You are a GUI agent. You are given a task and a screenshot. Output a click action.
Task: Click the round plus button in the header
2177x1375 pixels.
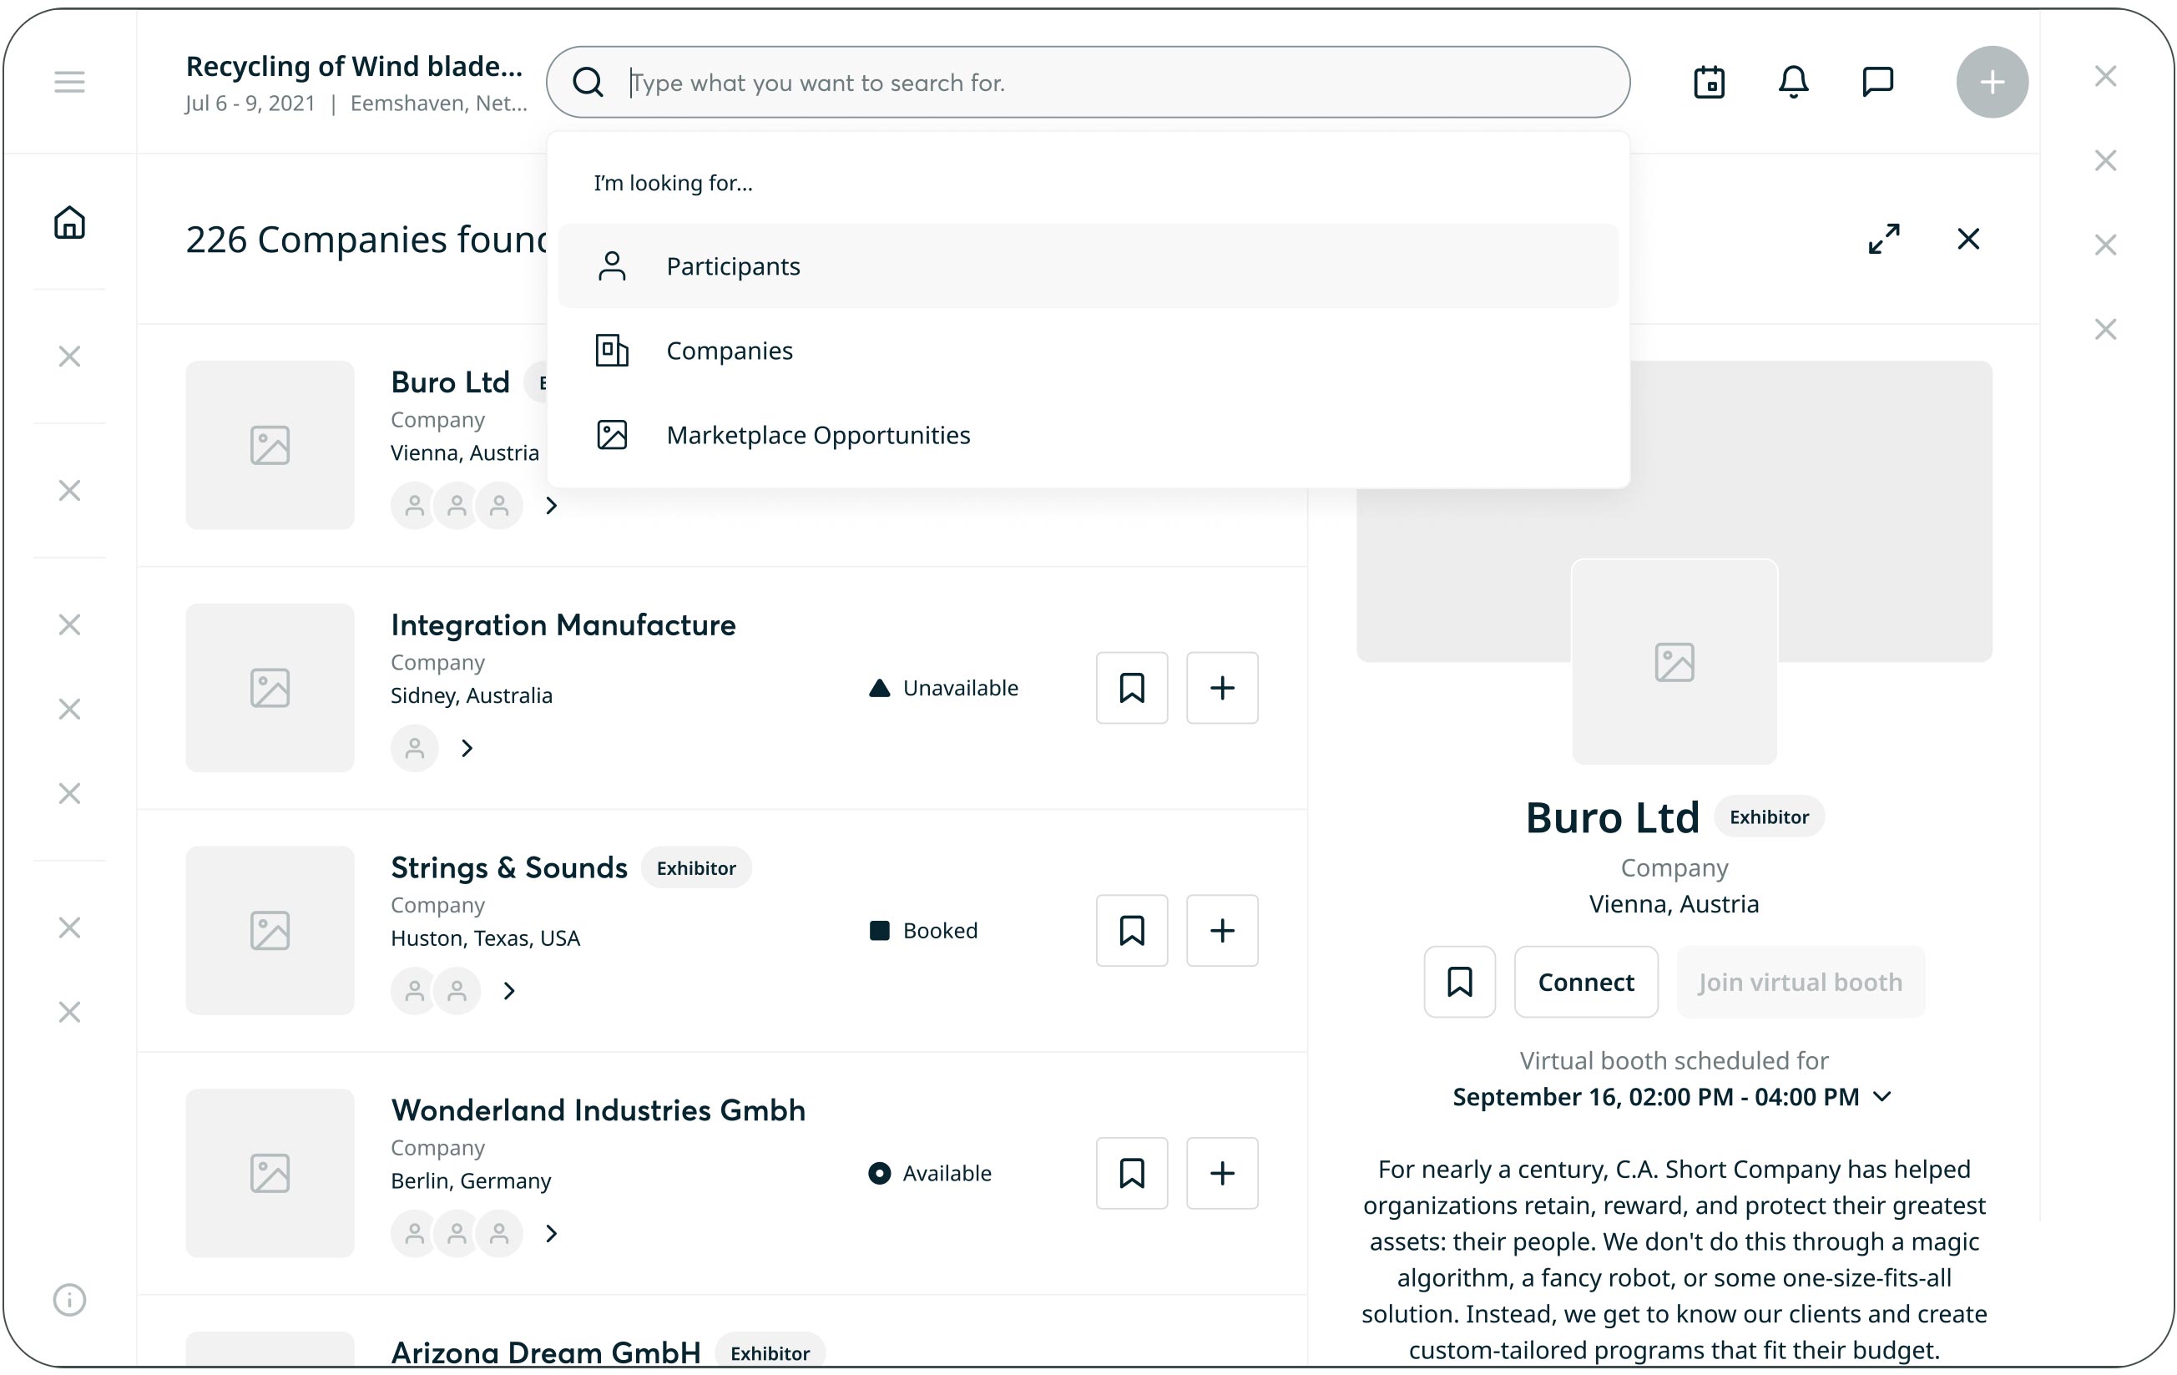1992,83
